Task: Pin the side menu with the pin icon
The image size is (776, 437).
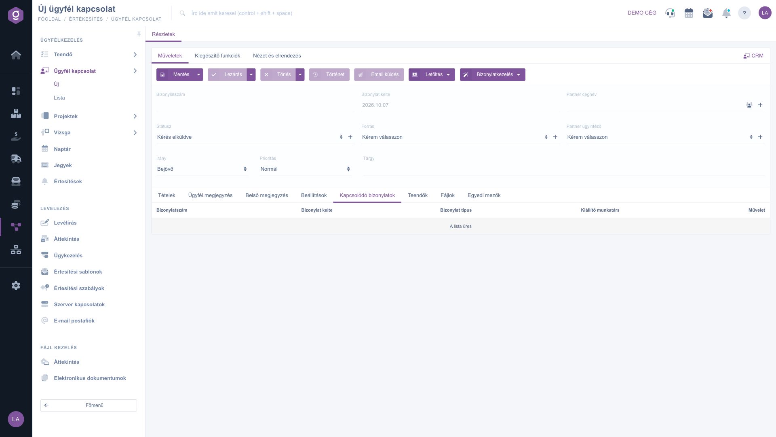Action: coord(139,34)
